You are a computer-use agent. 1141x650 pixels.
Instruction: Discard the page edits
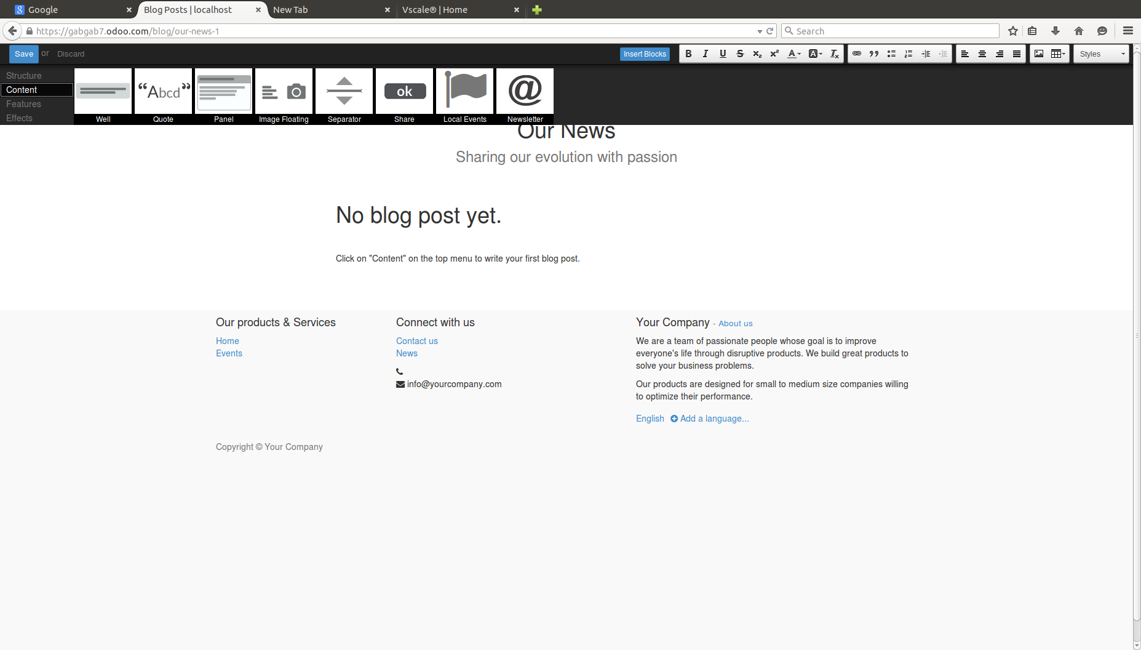(x=71, y=54)
